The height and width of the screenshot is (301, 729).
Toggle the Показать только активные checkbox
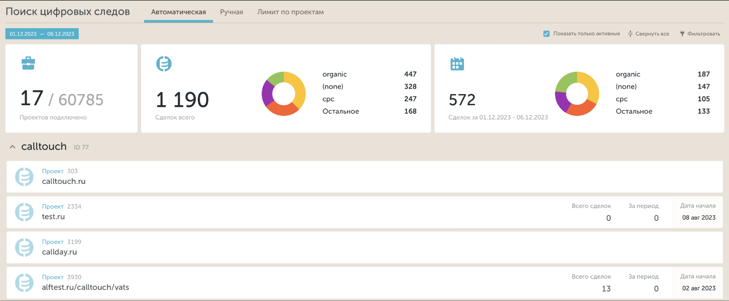(x=546, y=34)
